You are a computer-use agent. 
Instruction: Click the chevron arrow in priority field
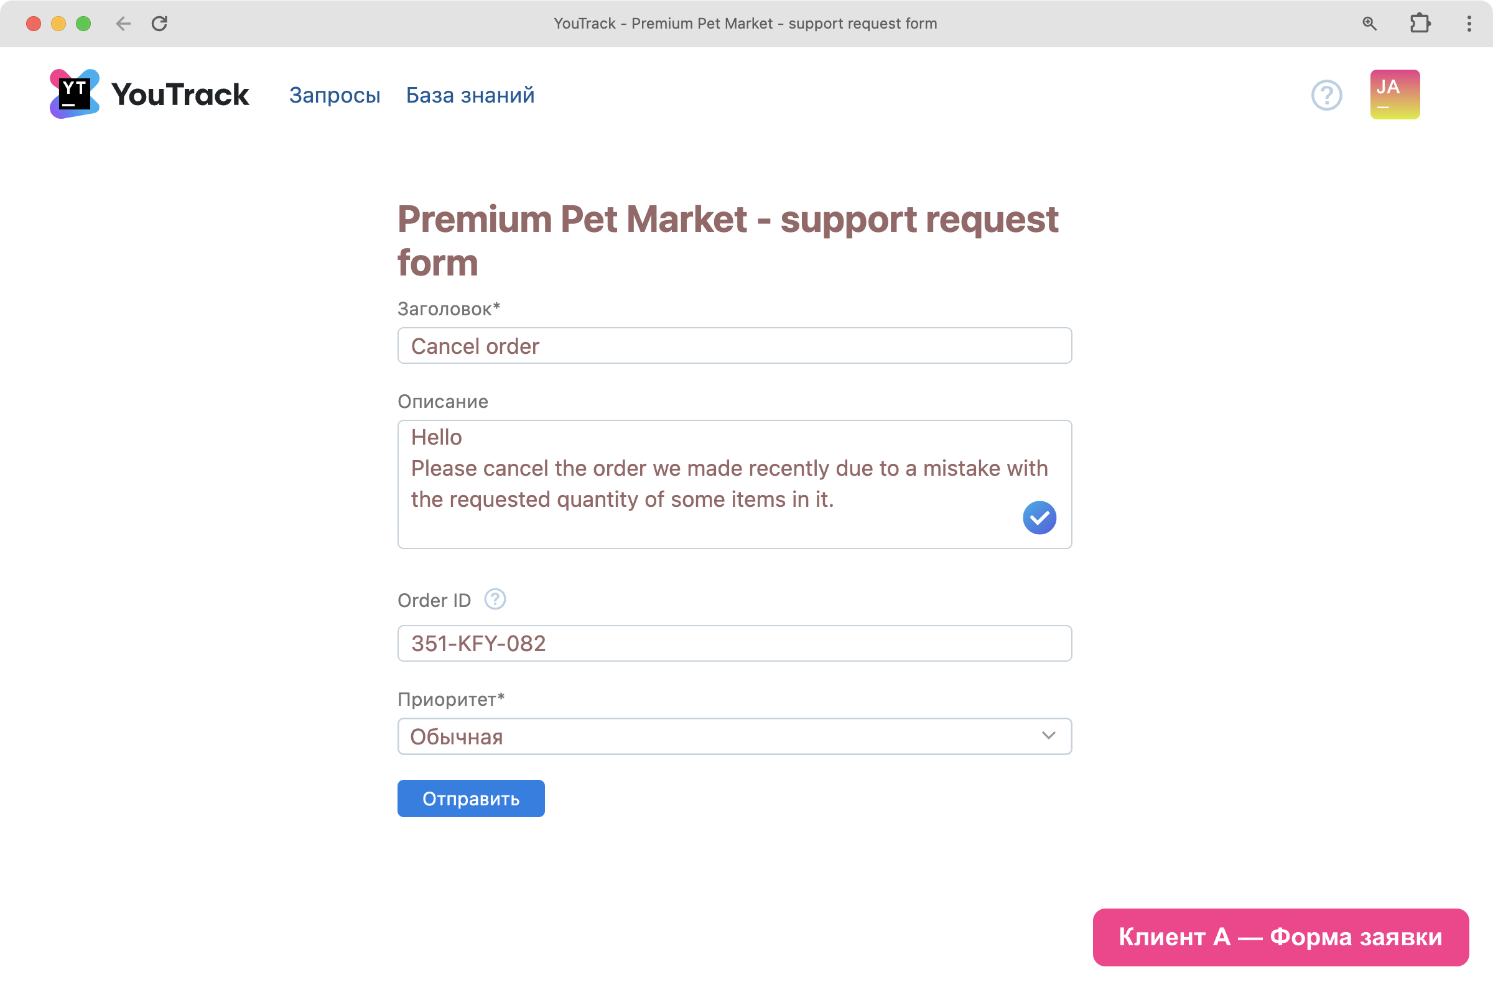[1048, 736]
